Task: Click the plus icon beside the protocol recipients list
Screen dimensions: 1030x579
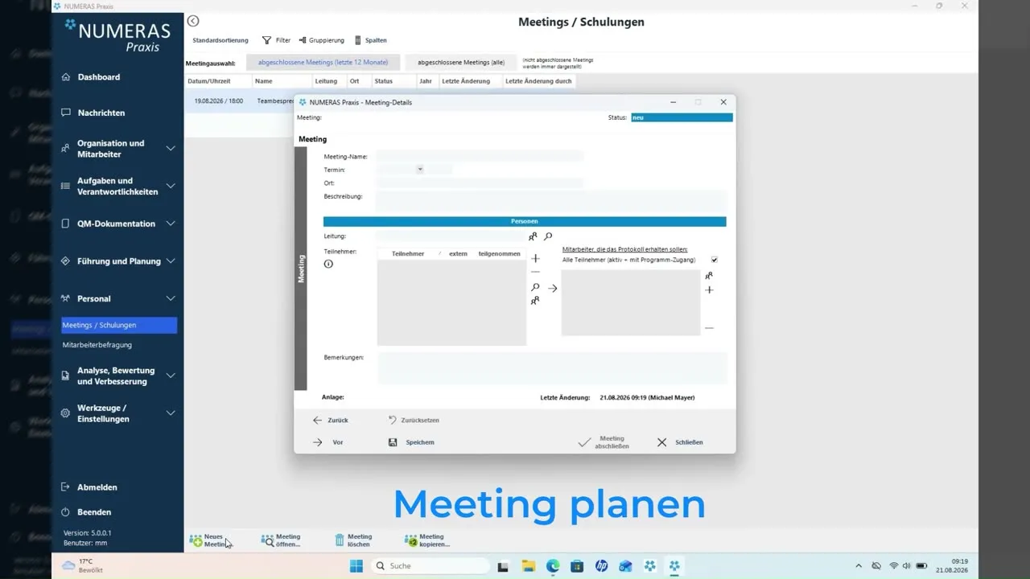Action: [709, 289]
